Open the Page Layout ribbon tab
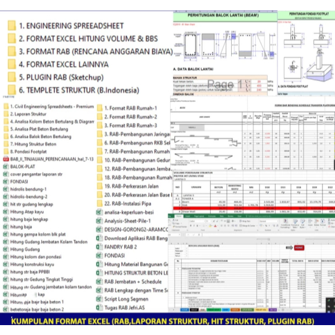 pyautogui.click(x=199, y=216)
